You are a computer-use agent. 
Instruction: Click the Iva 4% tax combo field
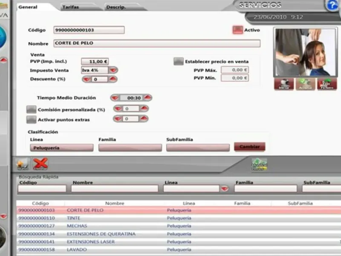tap(95, 70)
